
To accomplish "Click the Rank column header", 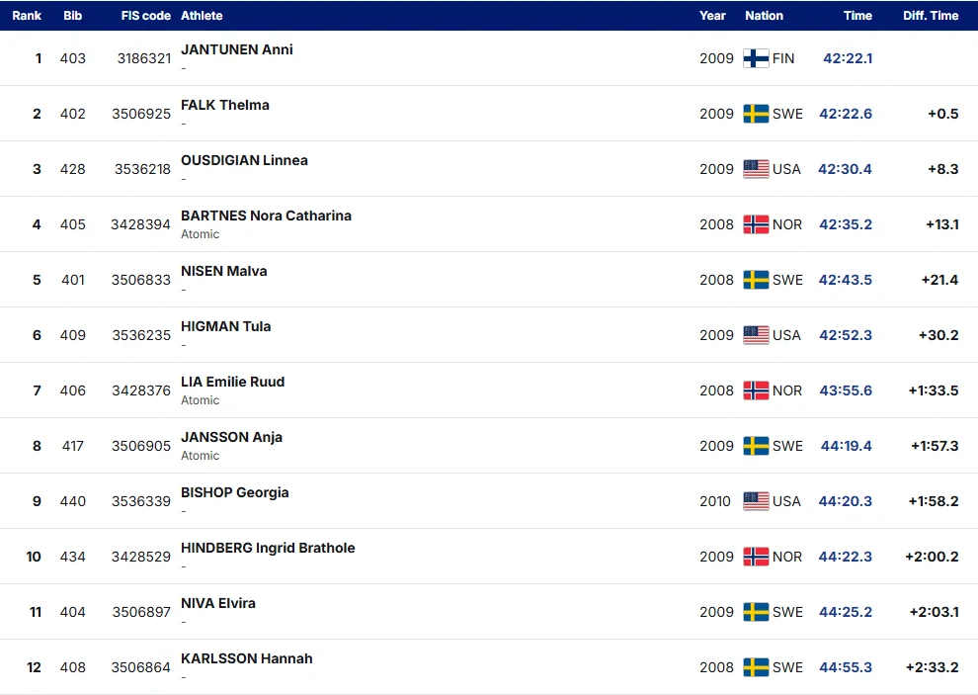I will pyautogui.click(x=27, y=16).
